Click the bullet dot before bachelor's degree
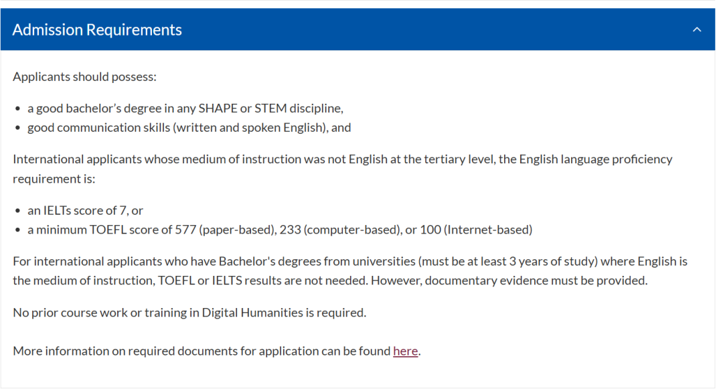 (x=17, y=108)
